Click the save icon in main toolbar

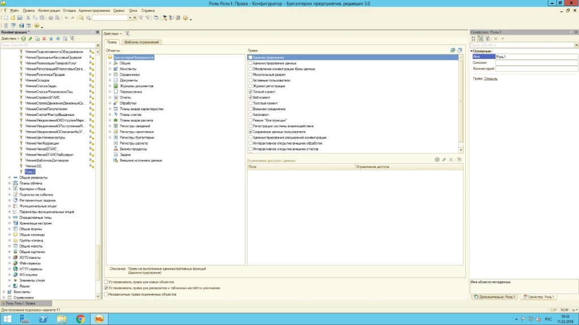click(19, 18)
